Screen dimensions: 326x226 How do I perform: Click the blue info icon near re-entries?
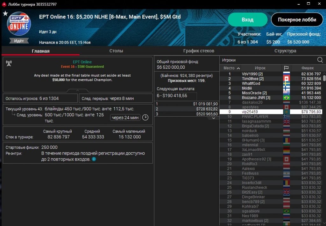point(94,159)
